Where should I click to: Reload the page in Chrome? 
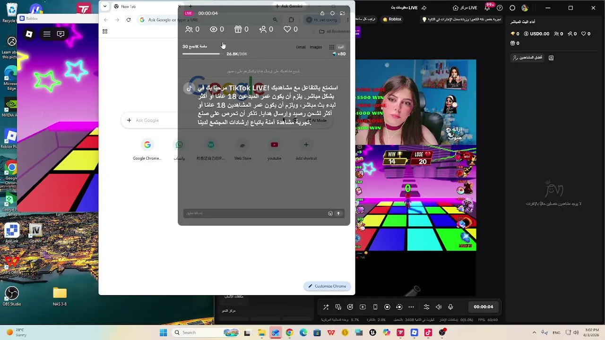pos(129,20)
